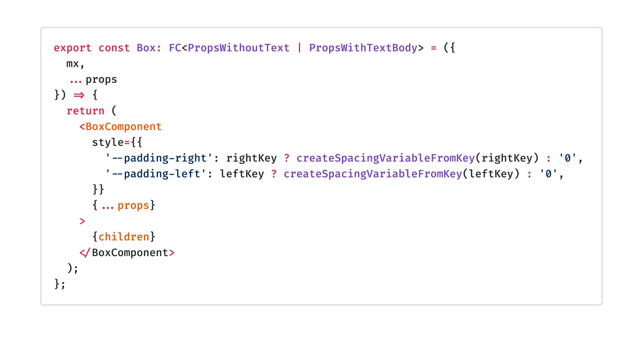643x362 pixels.
Task: Click the 'const' keyword
Action: 114,48
